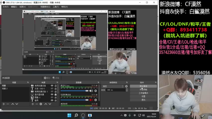Viewport: 212px width, 119px height.
Task: Open Windows Start menu on taskbar
Action: point(69,115)
